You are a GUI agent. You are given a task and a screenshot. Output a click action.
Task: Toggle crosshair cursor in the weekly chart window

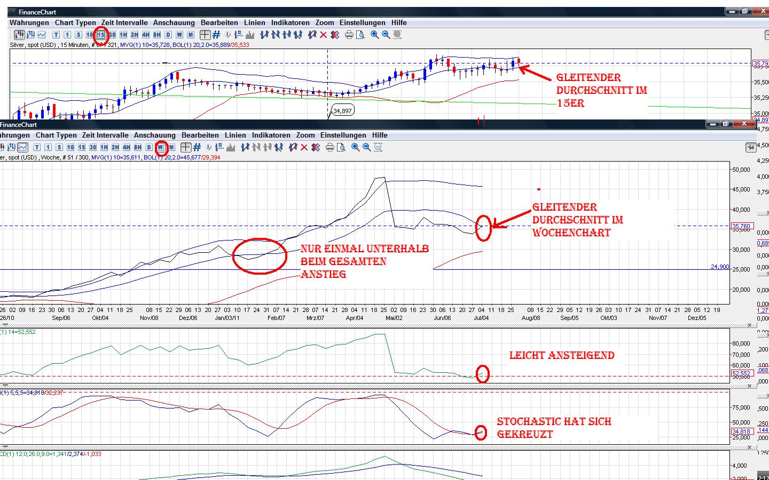(x=186, y=147)
